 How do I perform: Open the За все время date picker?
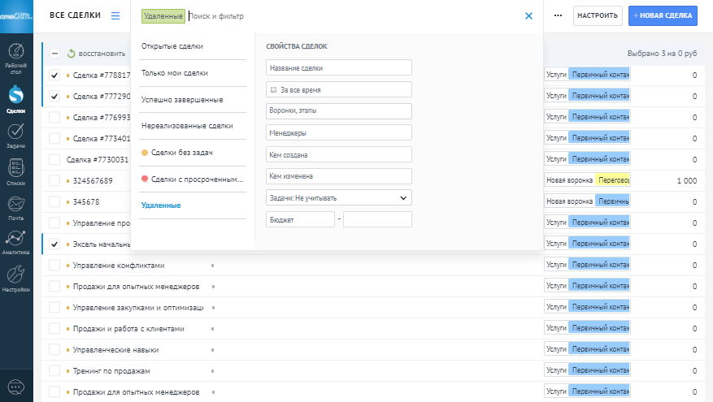tap(338, 89)
